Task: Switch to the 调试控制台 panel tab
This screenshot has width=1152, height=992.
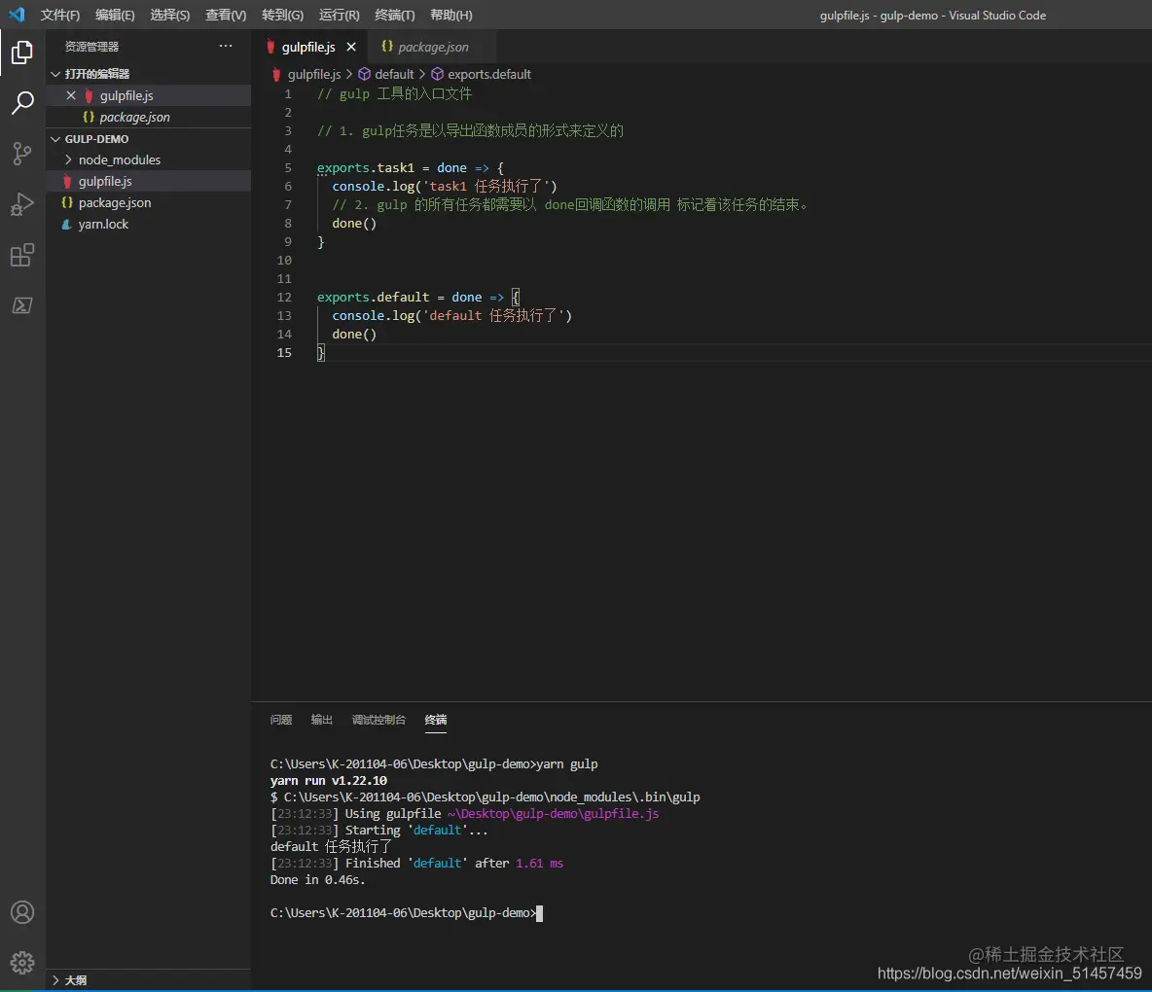Action: click(x=378, y=720)
